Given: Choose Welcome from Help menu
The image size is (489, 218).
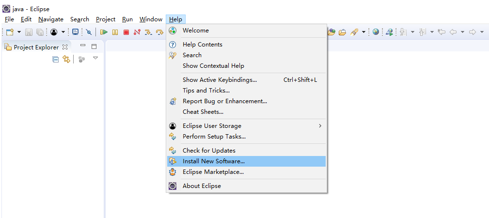Looking at the screenshot, I should 246,31.
